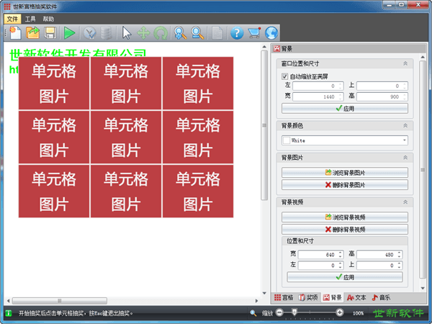This screenshot has width=432, height=324.
Task: Select the arrow pointer tool
Action: click(x=127, y=32)
